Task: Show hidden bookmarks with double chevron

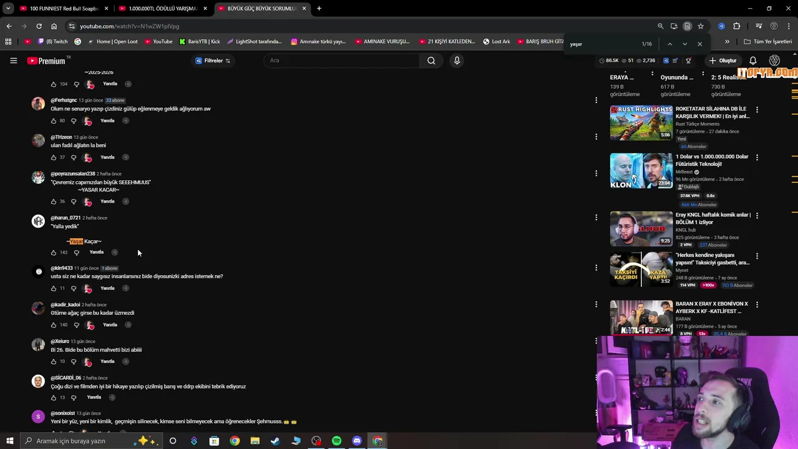Action: point(727,42)
